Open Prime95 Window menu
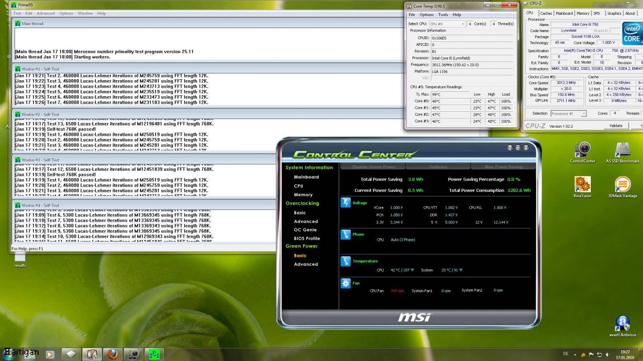The height and width of the screenshot is (361, 643). [x=85, y=13]
